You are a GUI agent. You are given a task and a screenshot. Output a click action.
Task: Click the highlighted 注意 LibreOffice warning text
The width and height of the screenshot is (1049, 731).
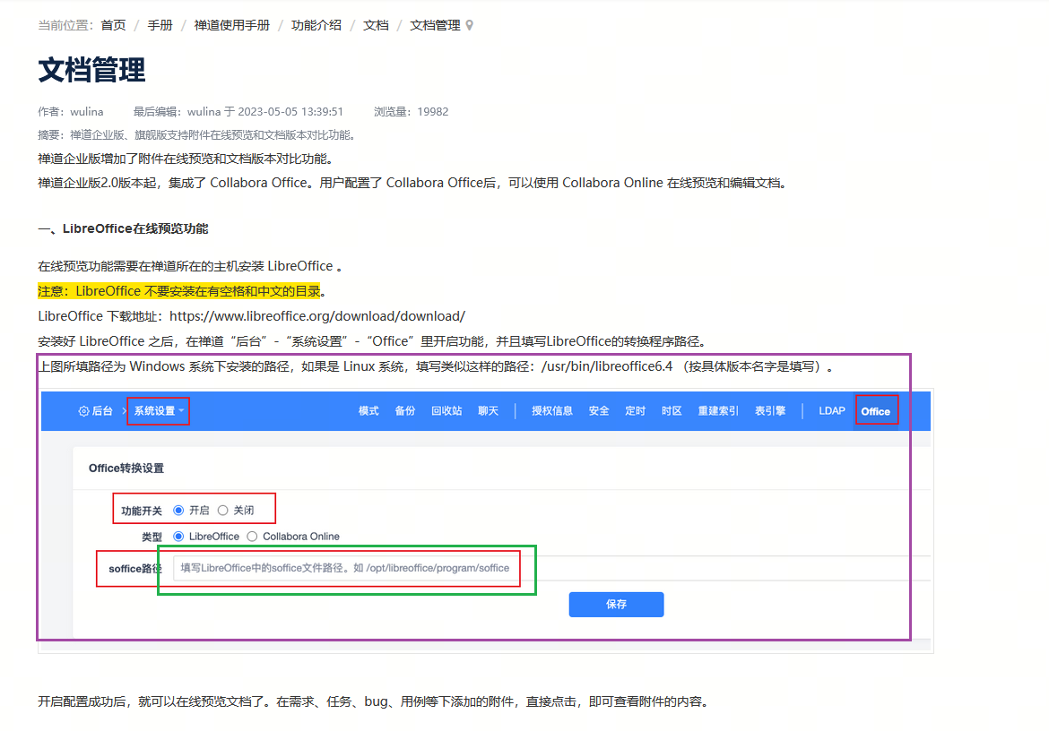coord(179,291)
